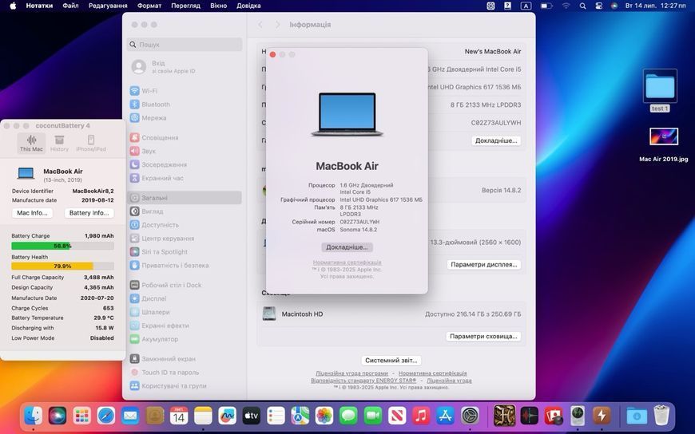Open the Формат menu
The image size is (695, 434).
click(149, 6)
